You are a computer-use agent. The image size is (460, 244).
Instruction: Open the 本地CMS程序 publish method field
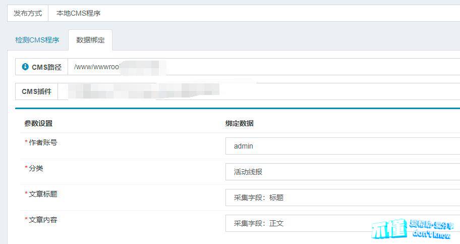click(x=252, y=14)
